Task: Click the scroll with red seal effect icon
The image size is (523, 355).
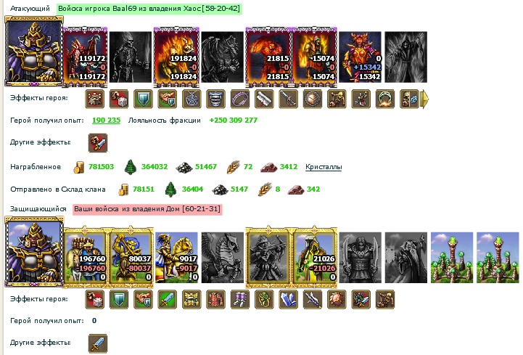Action: click(264, 99)
